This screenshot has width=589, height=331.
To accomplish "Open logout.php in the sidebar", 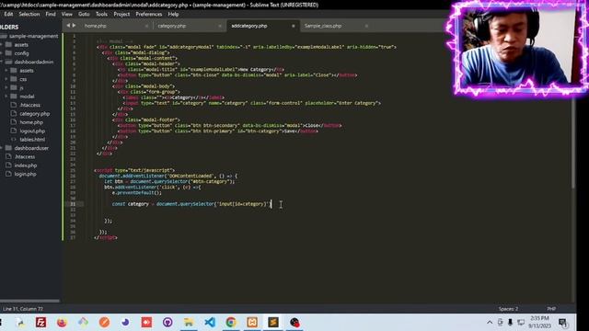I will pyautogui.click(x=32, y=131).
